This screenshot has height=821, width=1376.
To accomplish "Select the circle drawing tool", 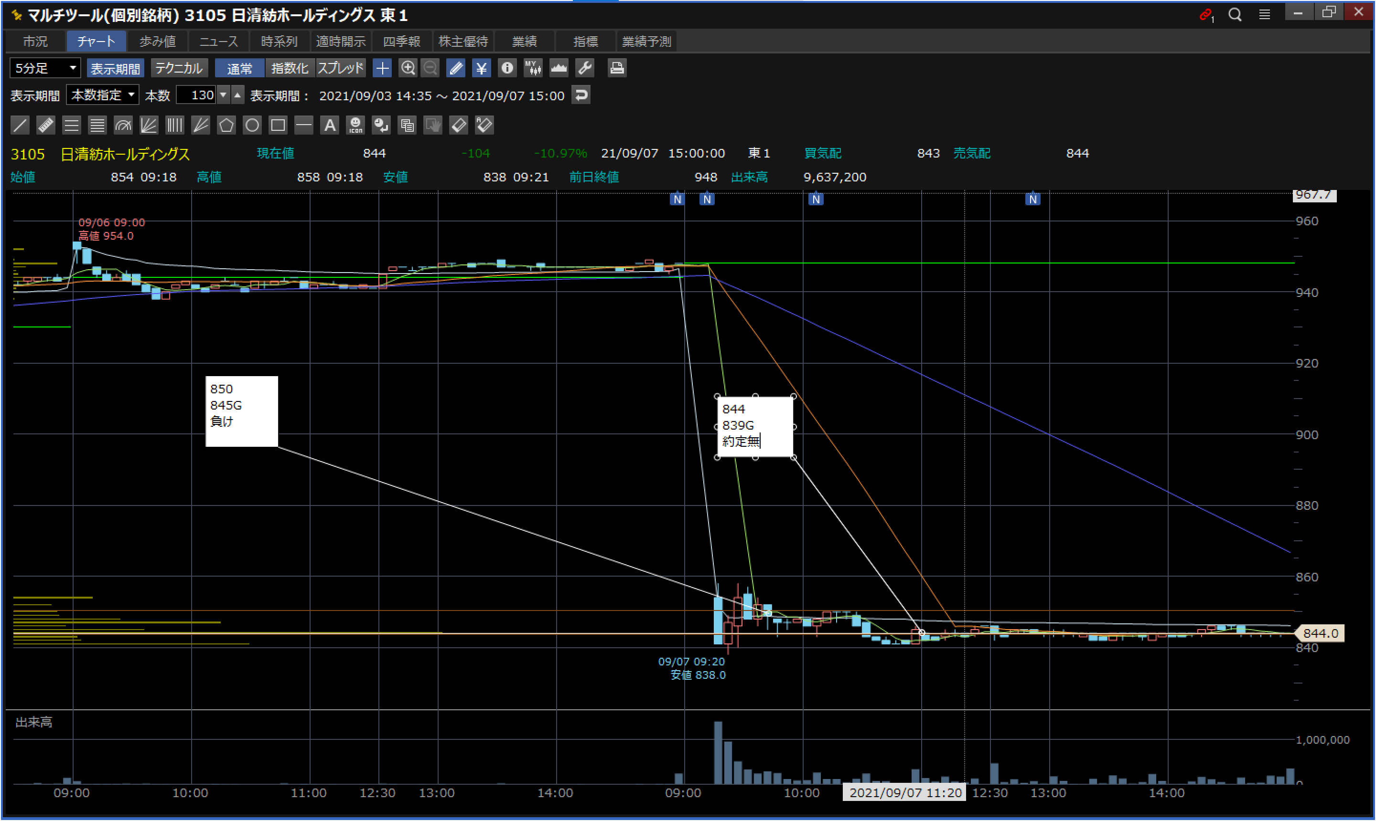I will [252, 126].
